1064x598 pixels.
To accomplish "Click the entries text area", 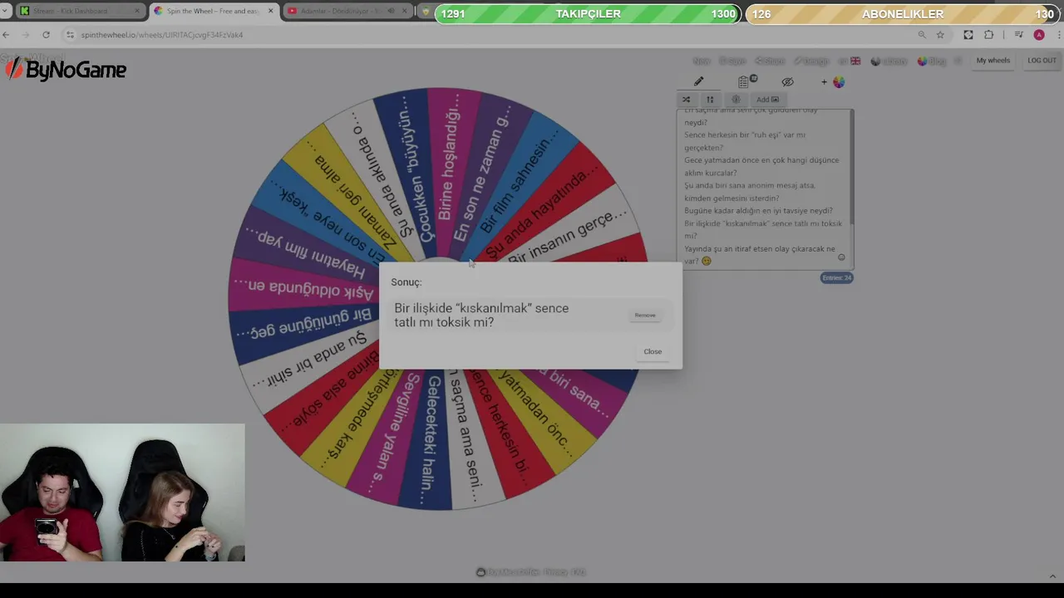I will [x=763, y=189].
